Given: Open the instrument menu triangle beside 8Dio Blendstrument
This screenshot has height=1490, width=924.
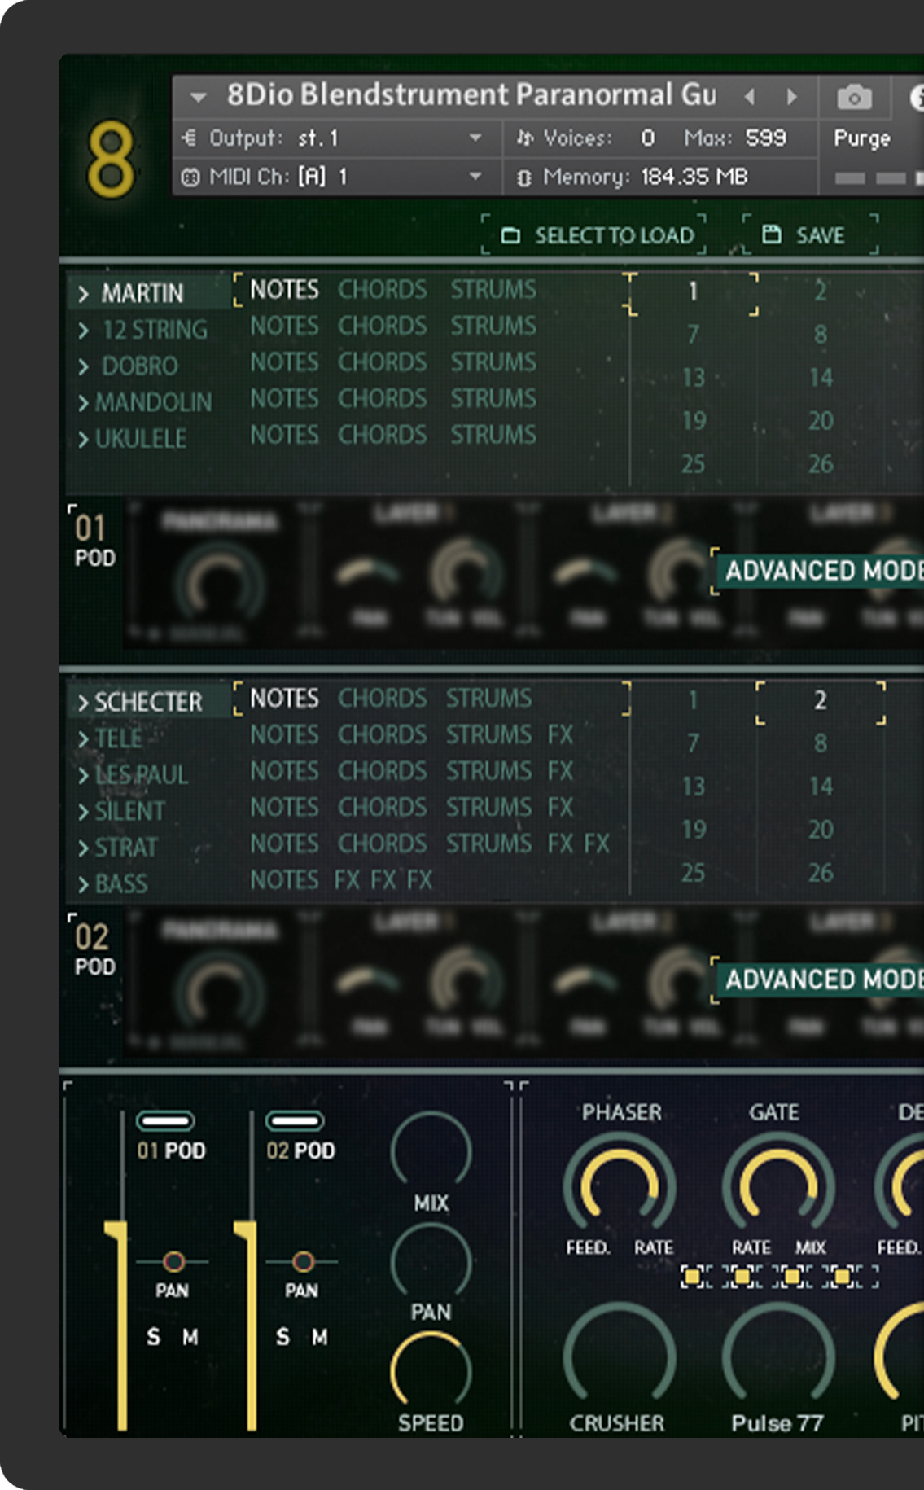Looking at the screenshot, I should pos(198,97).
